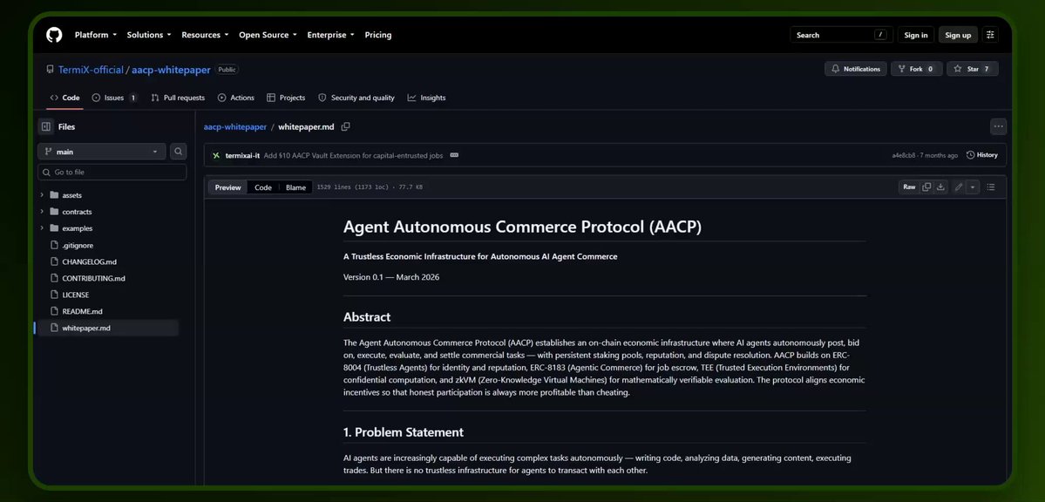Search files using the magnifier icon
Viewport: 1045px width, 502px height.
pyautogui.click(x=178, y=152)
